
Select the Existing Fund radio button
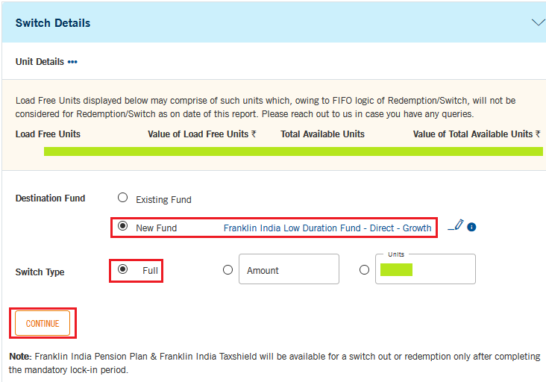123,198
